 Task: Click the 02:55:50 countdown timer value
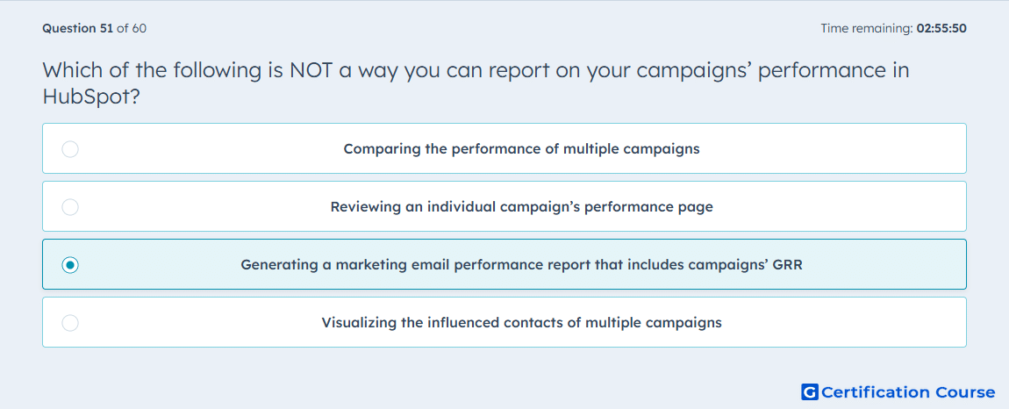(x=941, y=28)
